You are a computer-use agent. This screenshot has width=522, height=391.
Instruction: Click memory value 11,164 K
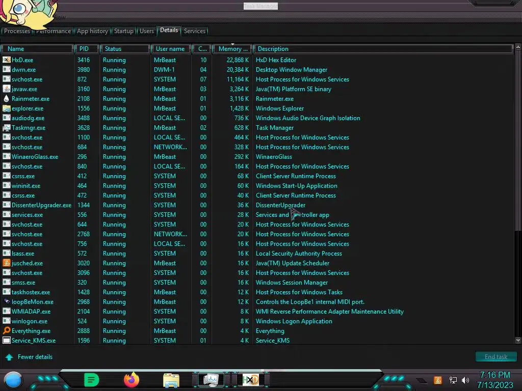pos(238,79)
